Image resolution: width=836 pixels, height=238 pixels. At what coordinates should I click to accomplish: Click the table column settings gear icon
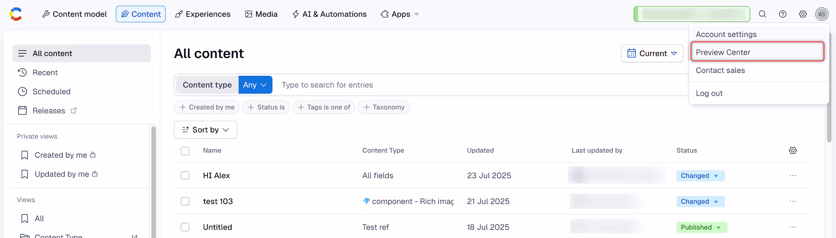pyautogui.click(x=793, y=150)
